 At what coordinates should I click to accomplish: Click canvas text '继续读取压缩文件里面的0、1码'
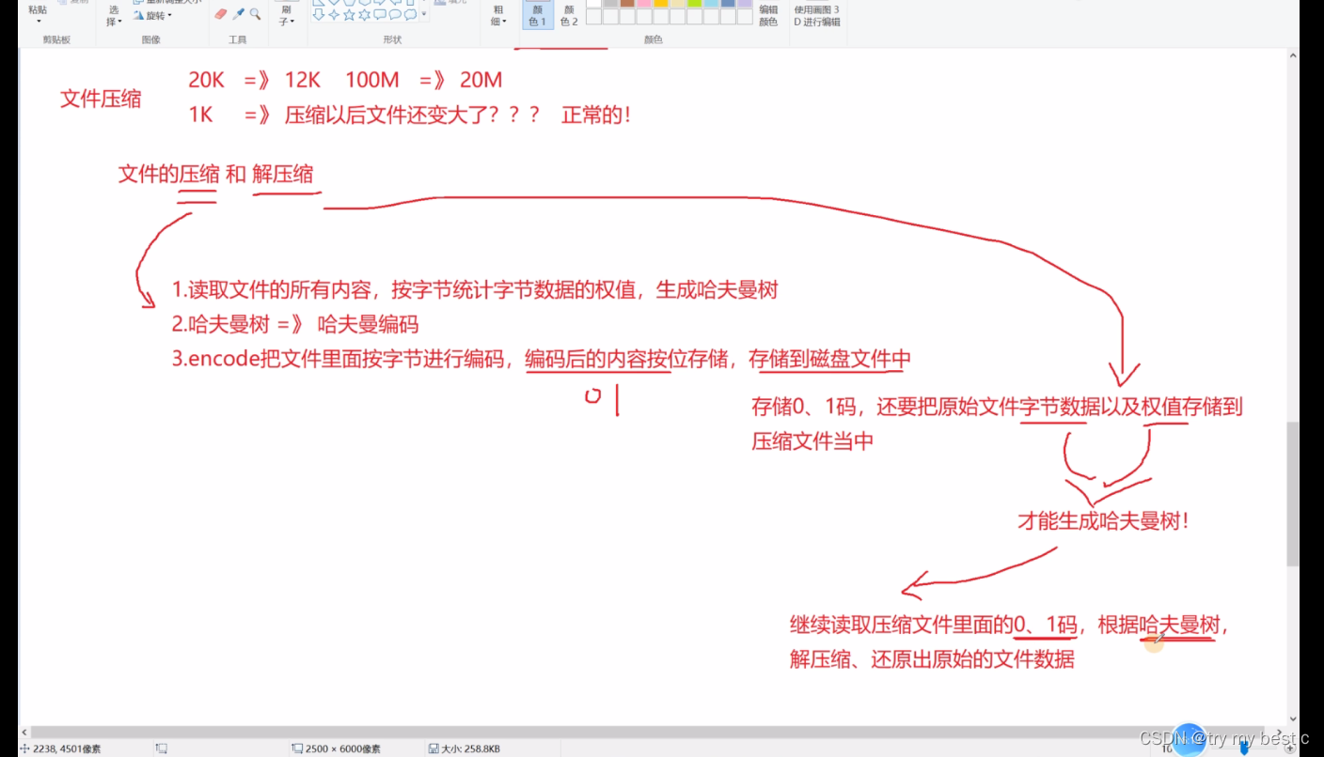coord(934,625)
